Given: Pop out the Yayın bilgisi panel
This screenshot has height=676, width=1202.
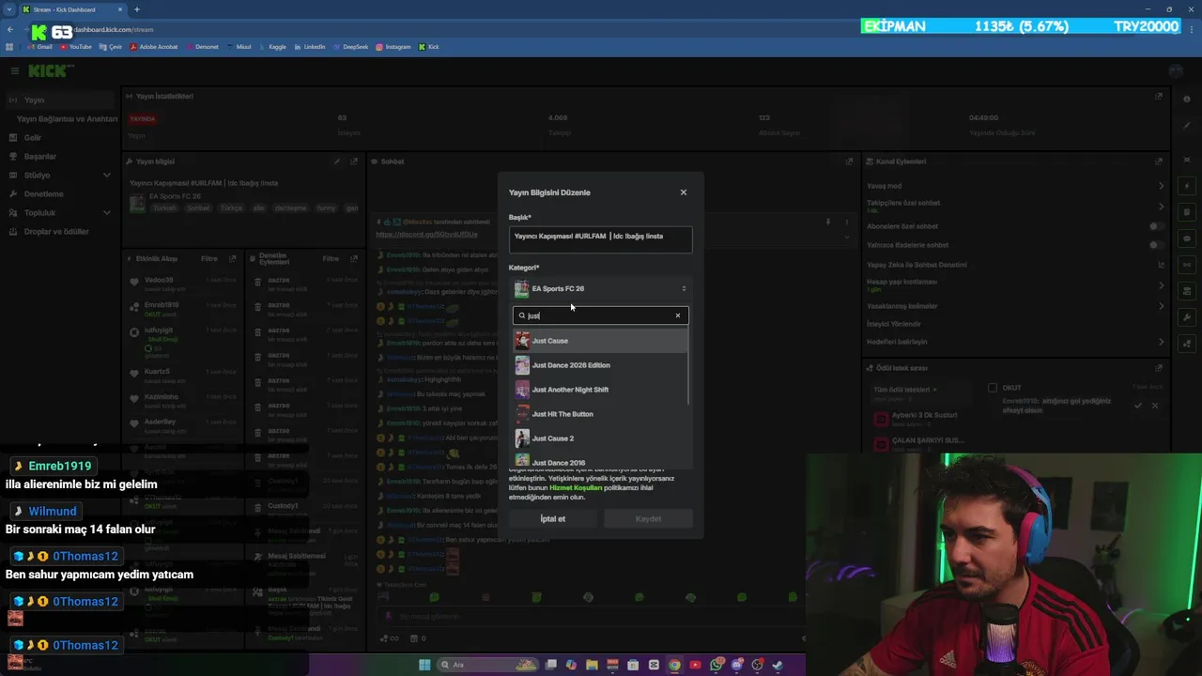Looking at the screenshot, I should [354, 161].
